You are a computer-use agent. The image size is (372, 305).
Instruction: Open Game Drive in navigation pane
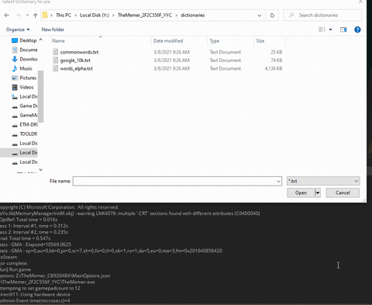pos(29,106)
